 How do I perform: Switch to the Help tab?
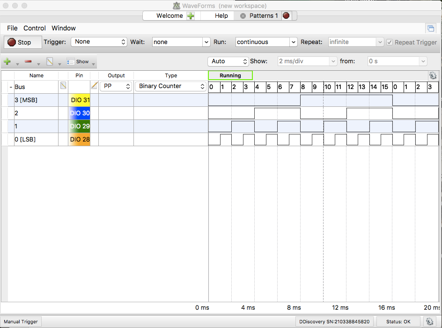(x=221, y=16)
